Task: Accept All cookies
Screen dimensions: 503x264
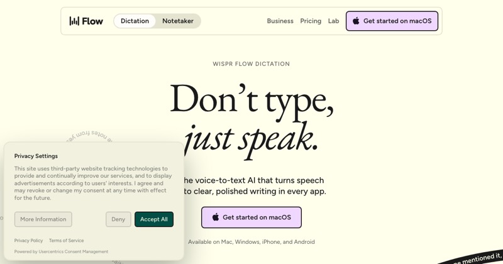Action: click(154, 219)
